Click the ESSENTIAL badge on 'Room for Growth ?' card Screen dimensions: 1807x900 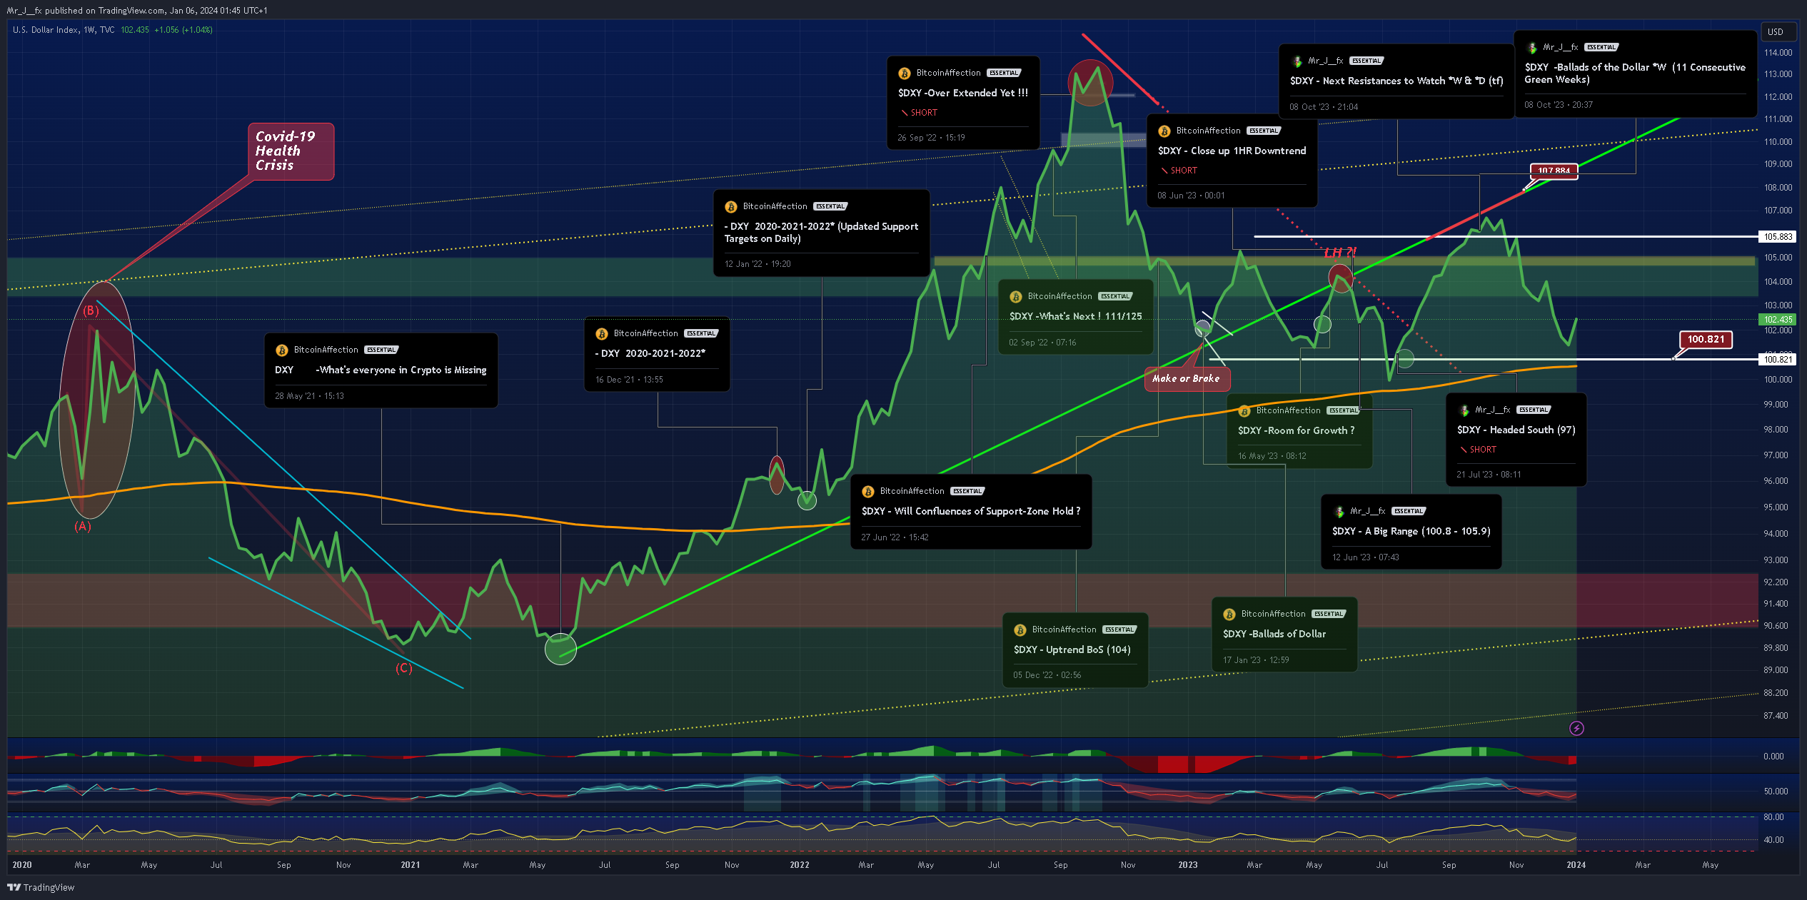coord(1344,411)
